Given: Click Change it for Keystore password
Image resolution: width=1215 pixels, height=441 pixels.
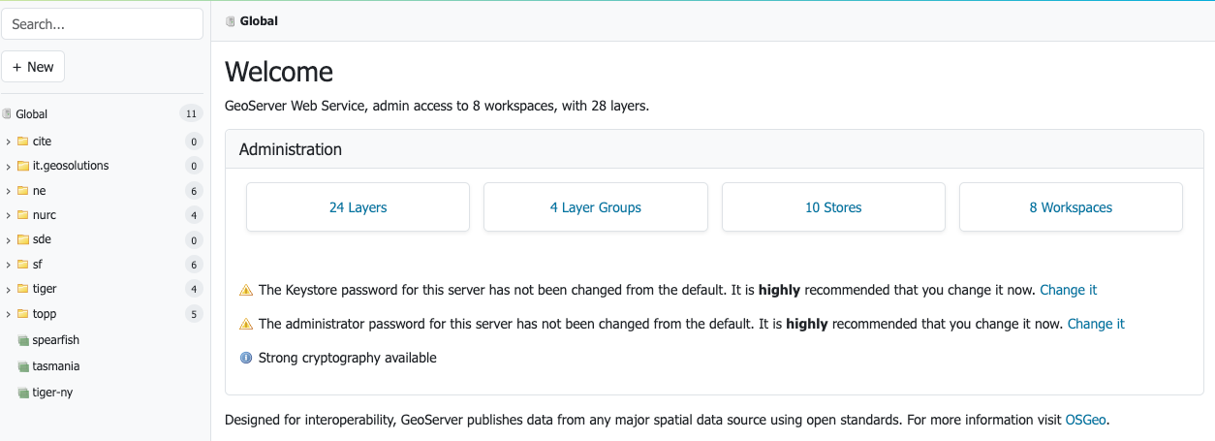Looking at the screenshot, I should (x=1068, y=290).
